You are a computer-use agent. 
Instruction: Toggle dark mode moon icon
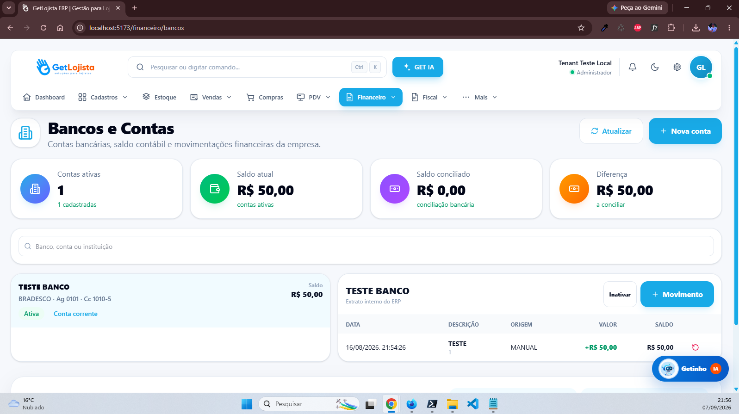coord(655,67)
